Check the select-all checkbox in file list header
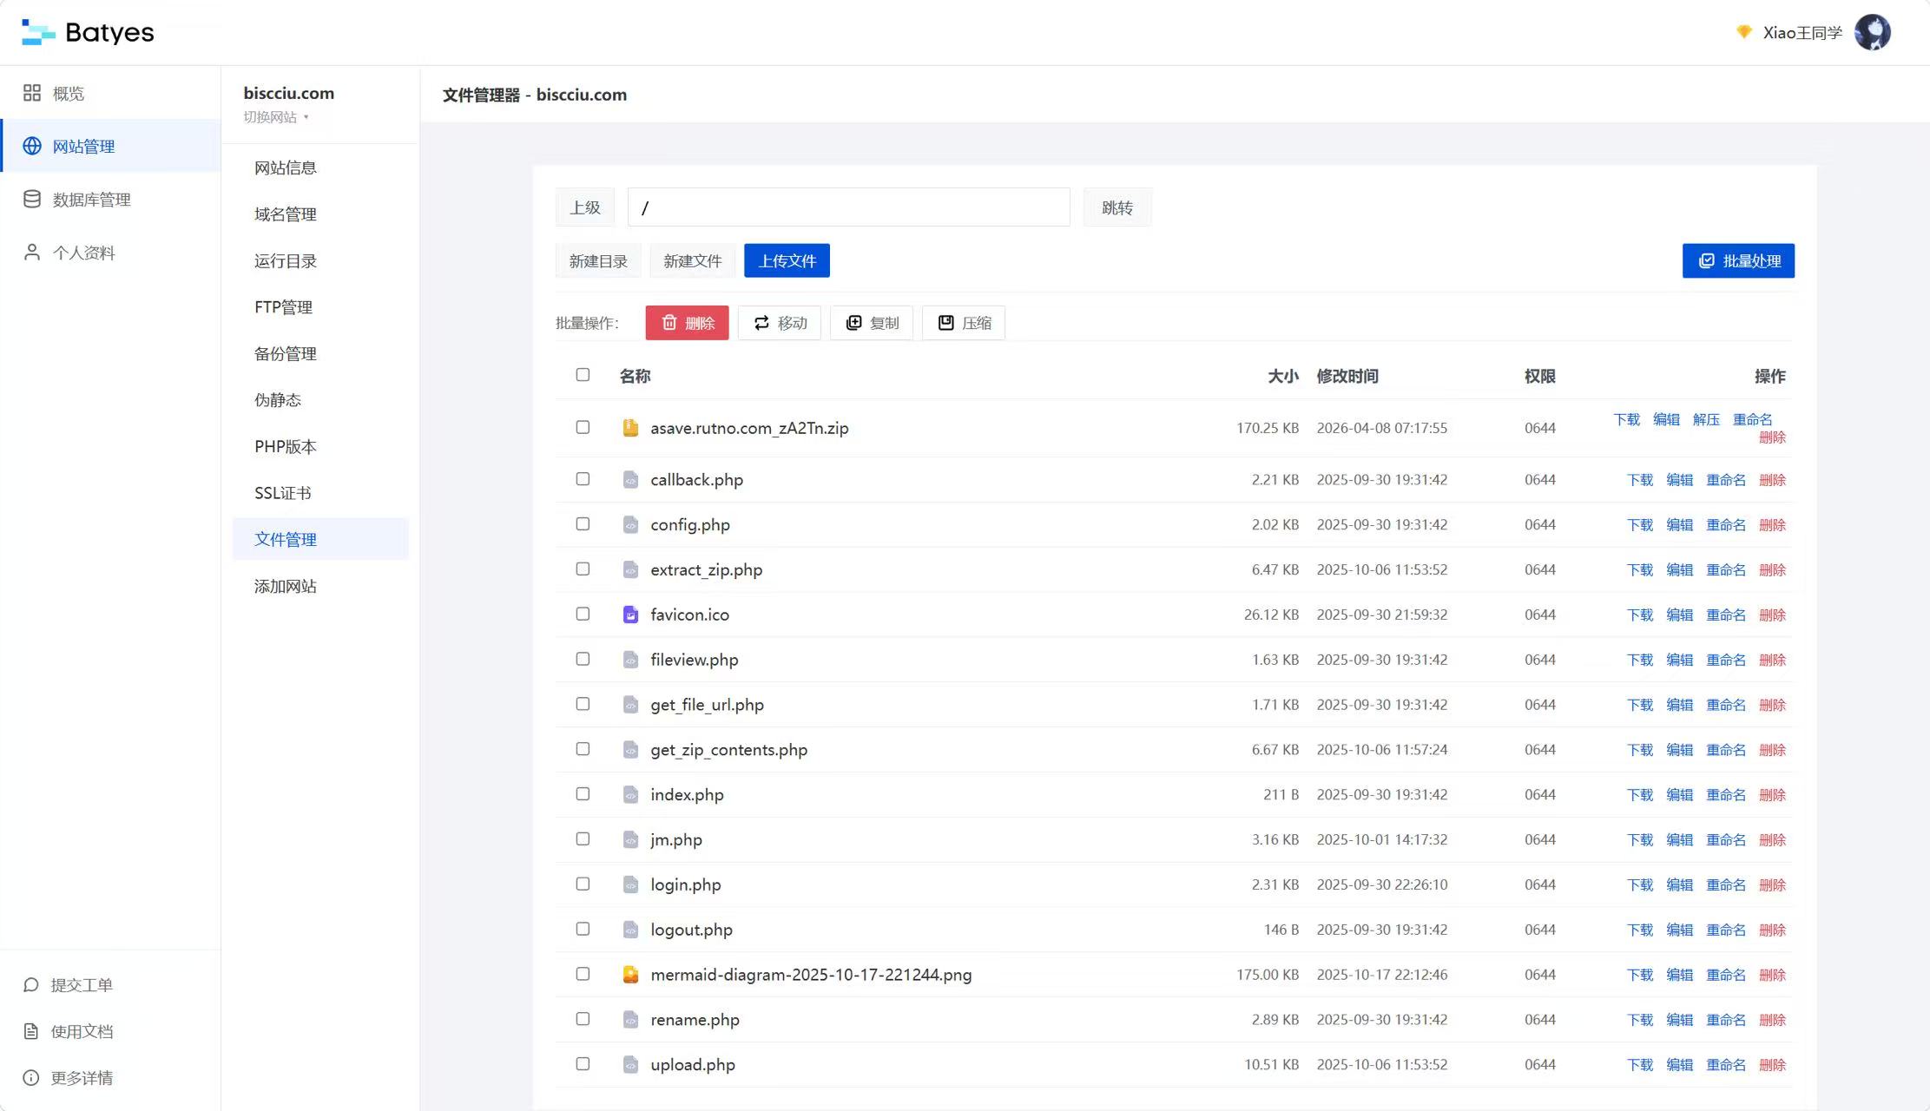The height and width of the screenshot is (1111, 1930). 582,375
